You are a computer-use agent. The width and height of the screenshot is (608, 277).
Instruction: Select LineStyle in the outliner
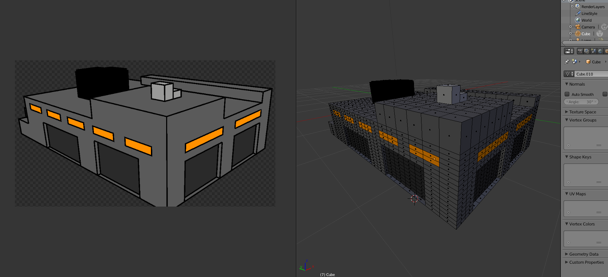pyautogui.click(x=589, y=14)
